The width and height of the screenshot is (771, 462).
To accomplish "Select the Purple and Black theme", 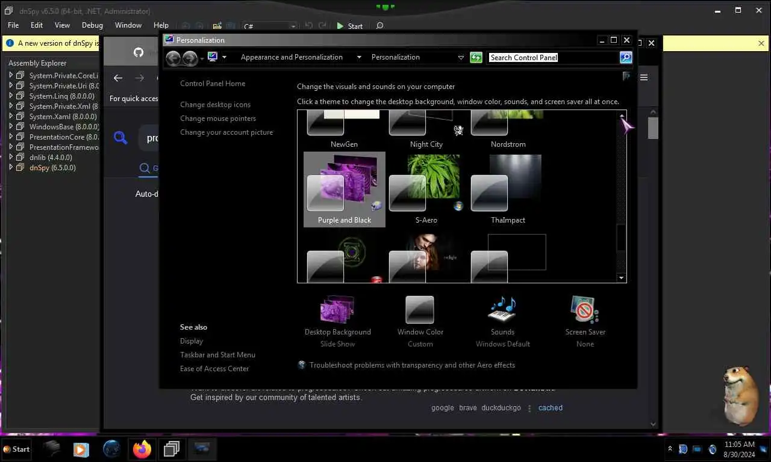I will point(345,189).
